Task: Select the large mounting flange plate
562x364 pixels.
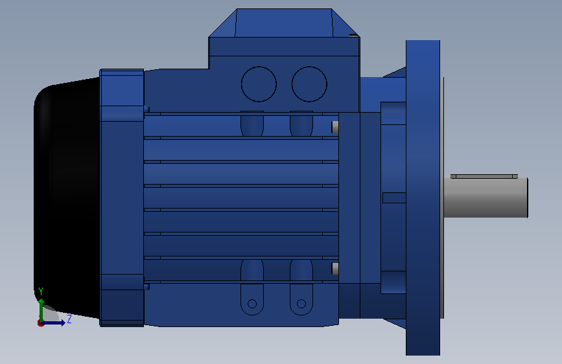Action: click(x=423, y=198)
